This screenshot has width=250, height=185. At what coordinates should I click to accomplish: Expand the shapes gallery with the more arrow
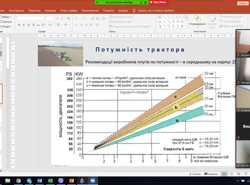(x=186, y=26)
